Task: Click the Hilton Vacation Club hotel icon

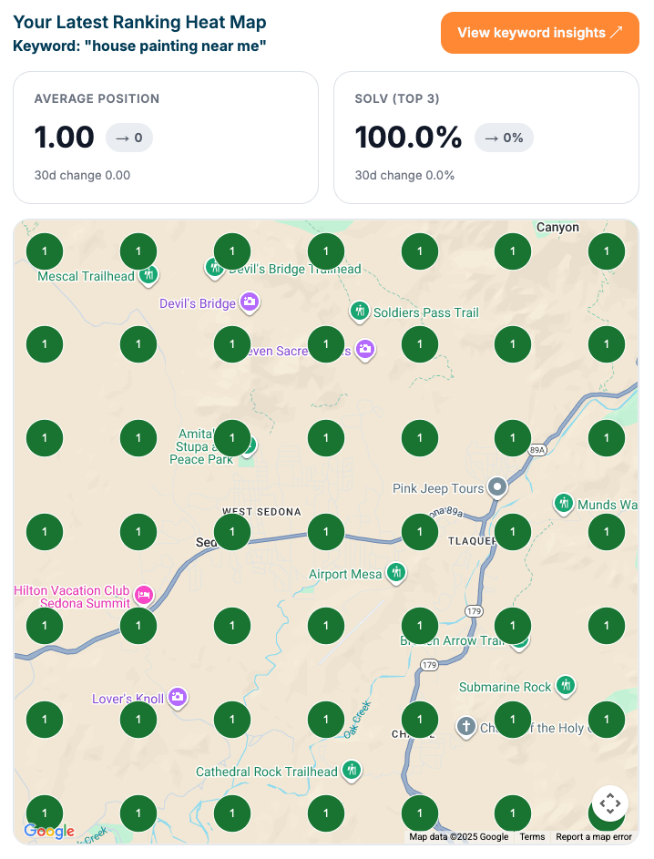Action: [143, 596]
